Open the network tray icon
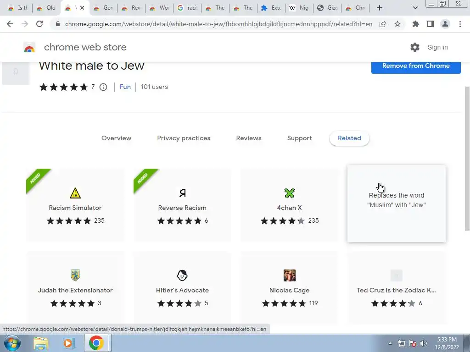Image resolution: width=470 pixels, height=352 pixels. click(x=401, y=343)
